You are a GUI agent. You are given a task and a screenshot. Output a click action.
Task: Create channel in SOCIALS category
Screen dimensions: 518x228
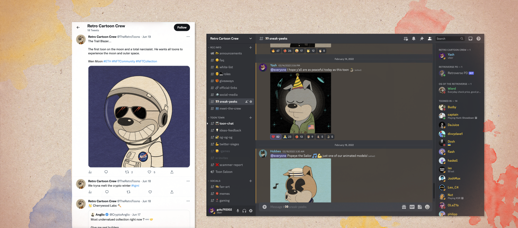pos(250,181)
